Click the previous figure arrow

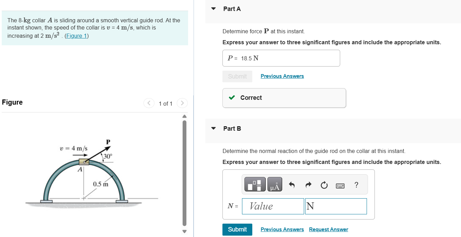(149, 103)
